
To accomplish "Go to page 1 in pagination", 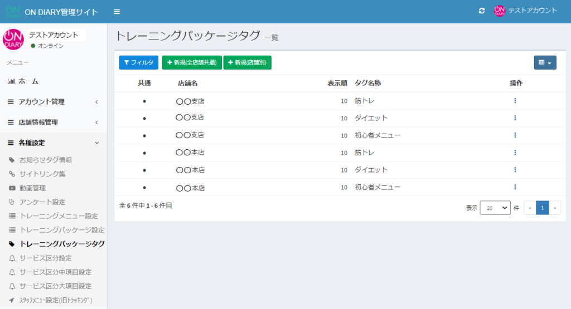I will (x=542, y=208).
